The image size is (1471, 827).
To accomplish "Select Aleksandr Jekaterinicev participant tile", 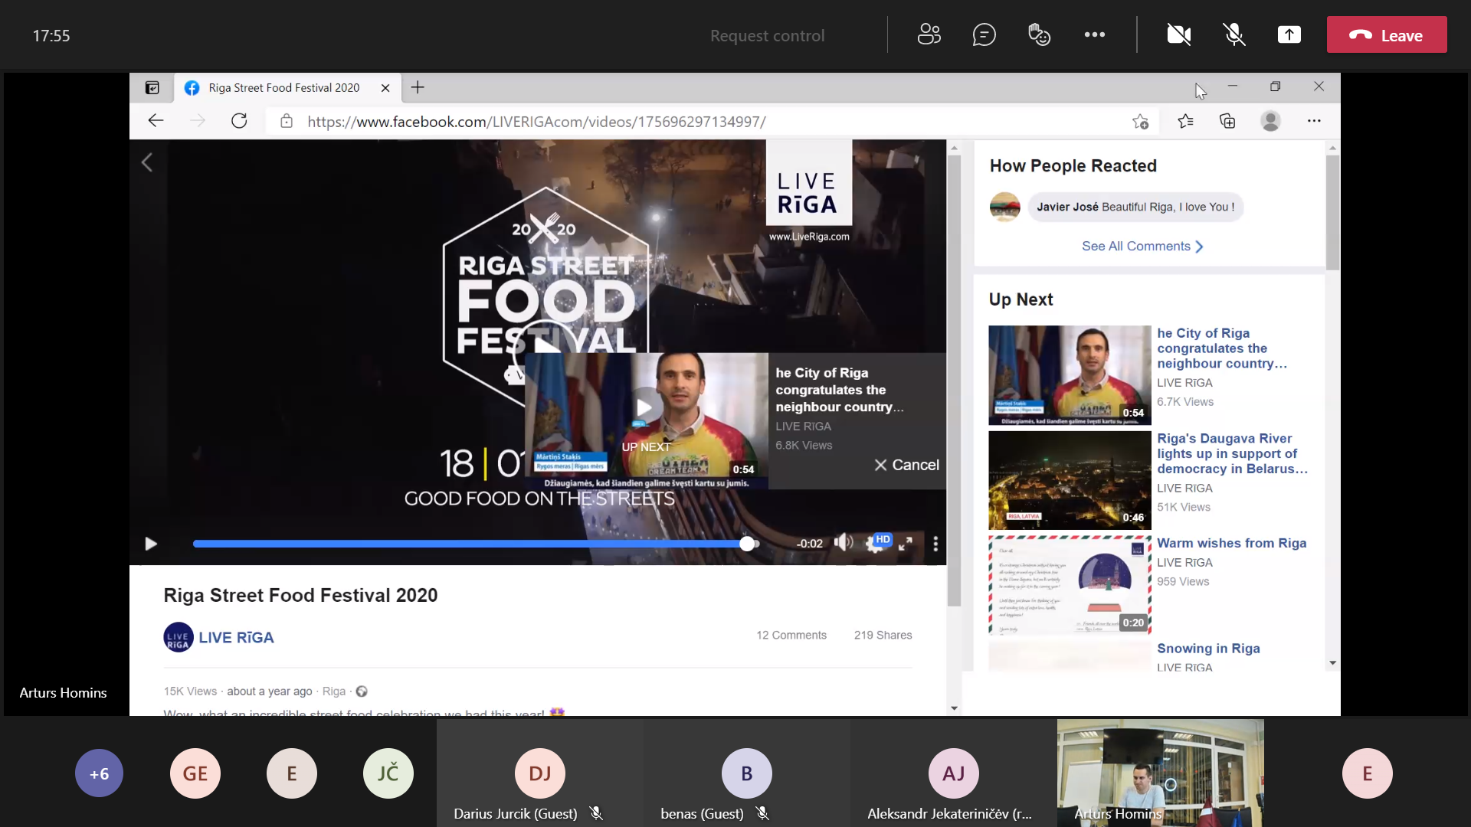I will (953, 773).
